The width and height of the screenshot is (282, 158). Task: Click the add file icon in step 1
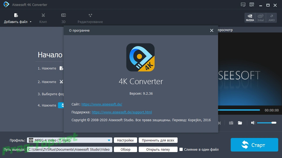point(62,68)
